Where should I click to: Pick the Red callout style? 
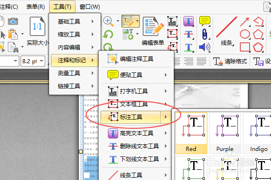click(191, 133)
